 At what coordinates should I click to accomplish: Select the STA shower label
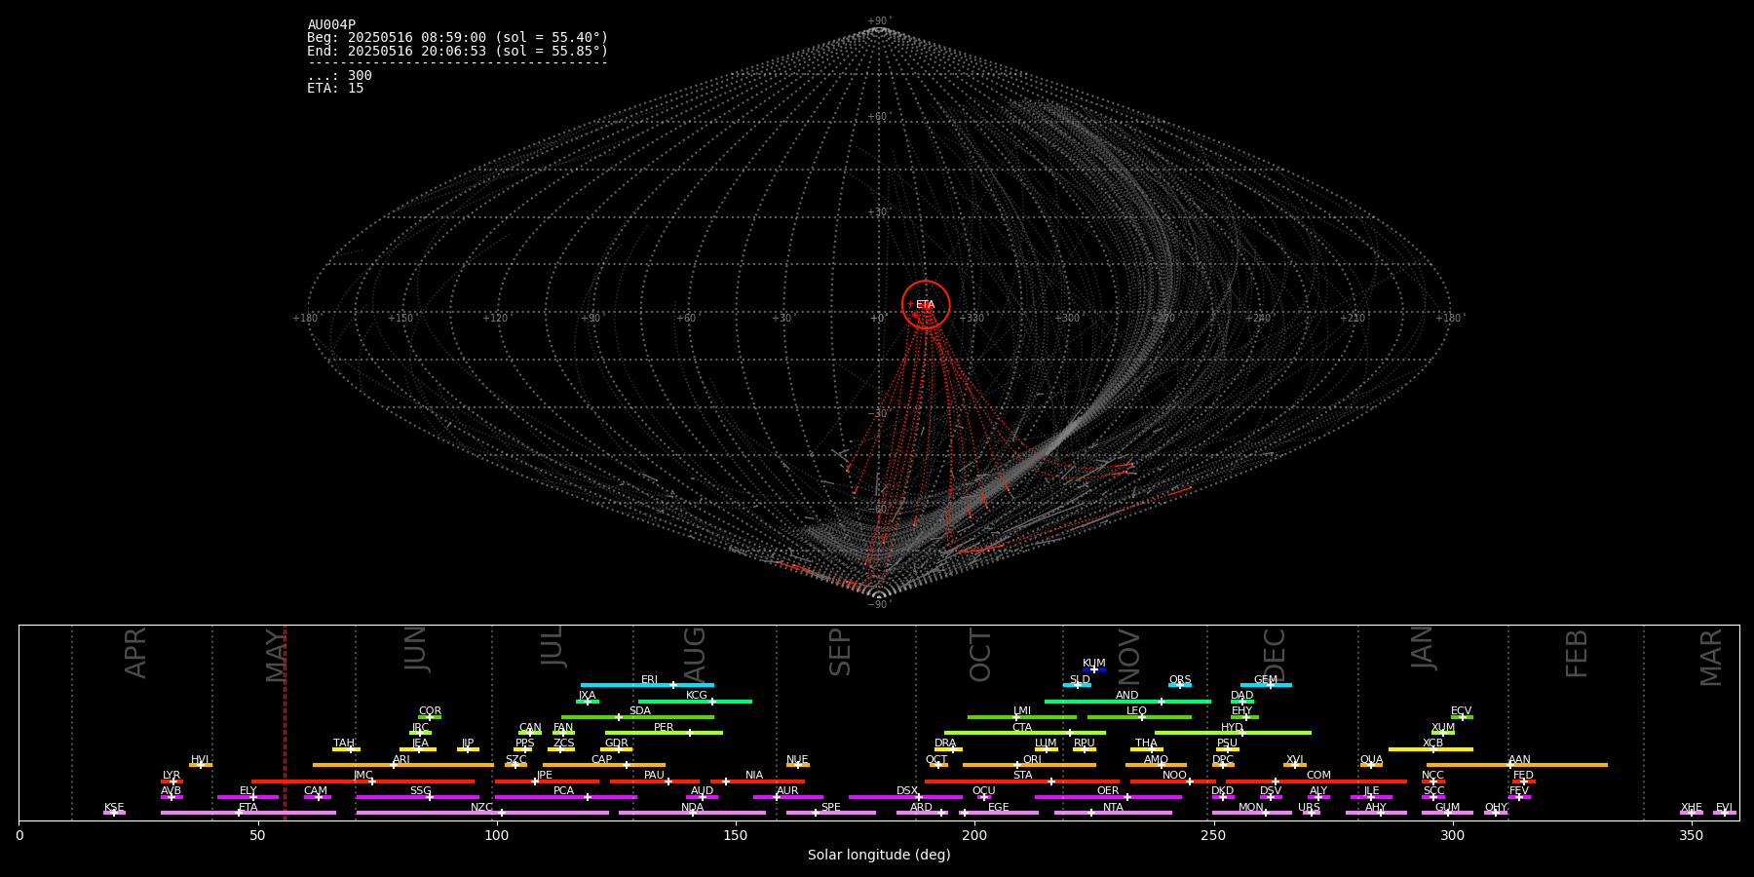tap(1022, 776)
